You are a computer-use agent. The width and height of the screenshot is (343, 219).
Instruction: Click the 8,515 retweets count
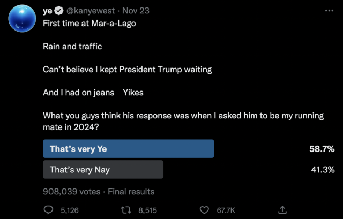tap(148, 210)
